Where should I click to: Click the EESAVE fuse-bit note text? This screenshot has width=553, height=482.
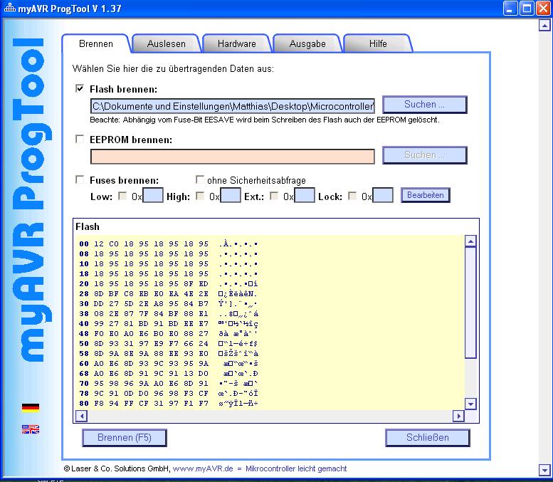click(x=265, y=120)
